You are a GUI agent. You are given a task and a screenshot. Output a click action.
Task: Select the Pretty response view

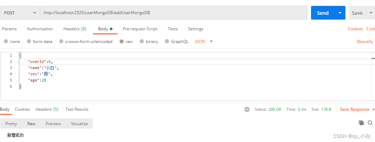11,123
